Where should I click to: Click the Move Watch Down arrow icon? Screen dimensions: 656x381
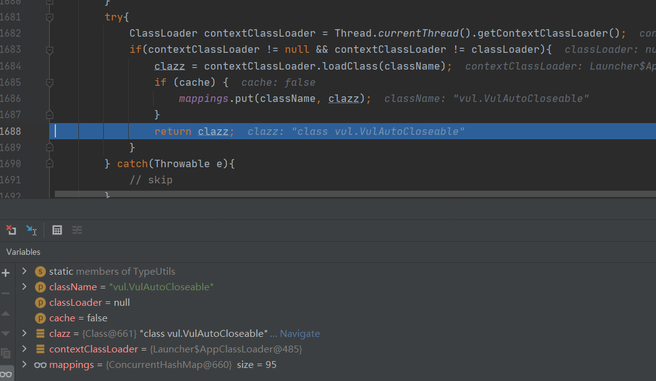pyautogui.click(x=6, y=334)
